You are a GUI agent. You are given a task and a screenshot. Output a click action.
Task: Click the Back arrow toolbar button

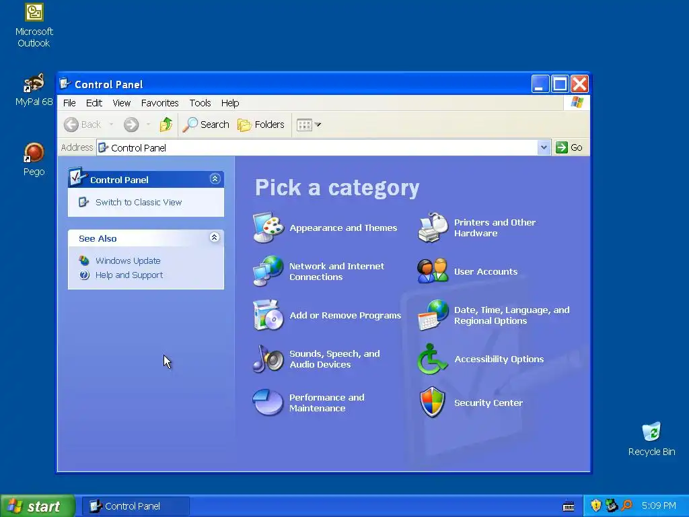coord(83,125)
